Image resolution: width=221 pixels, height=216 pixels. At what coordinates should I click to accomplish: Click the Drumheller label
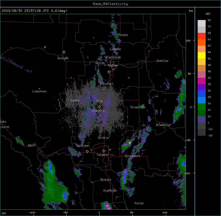point(164,125)
